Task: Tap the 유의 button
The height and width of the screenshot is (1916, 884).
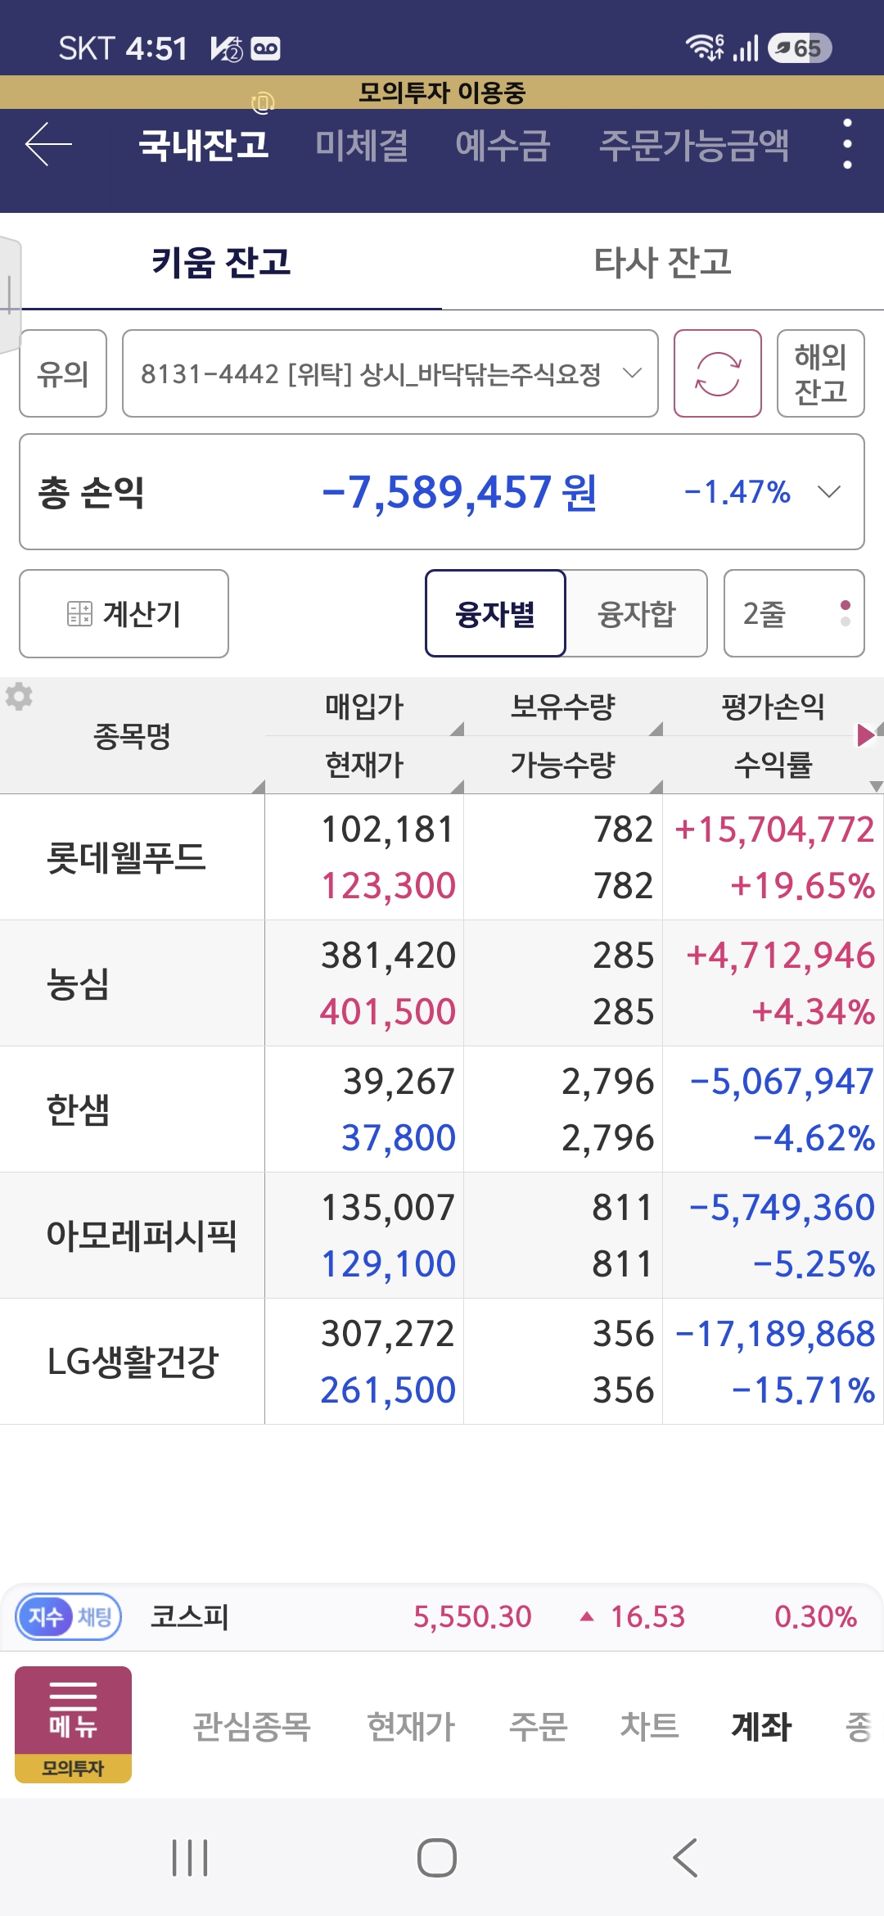Action: pos(63,373)
